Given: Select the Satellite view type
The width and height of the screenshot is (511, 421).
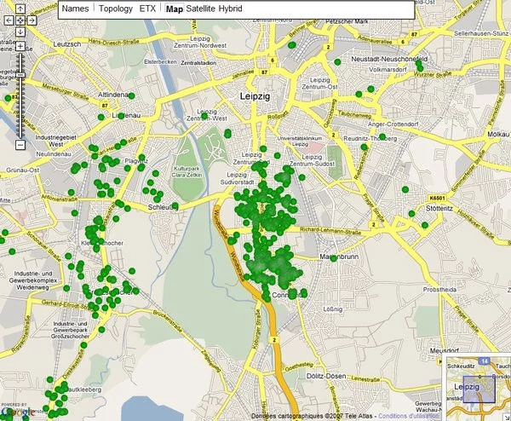Looking at the screenshot, I should 201,9.
